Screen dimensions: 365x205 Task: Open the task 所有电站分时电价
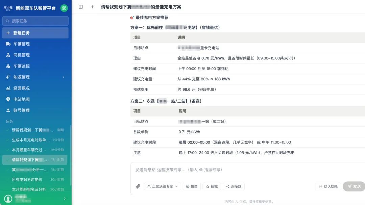pyautogui.click(x=35, y=179)
